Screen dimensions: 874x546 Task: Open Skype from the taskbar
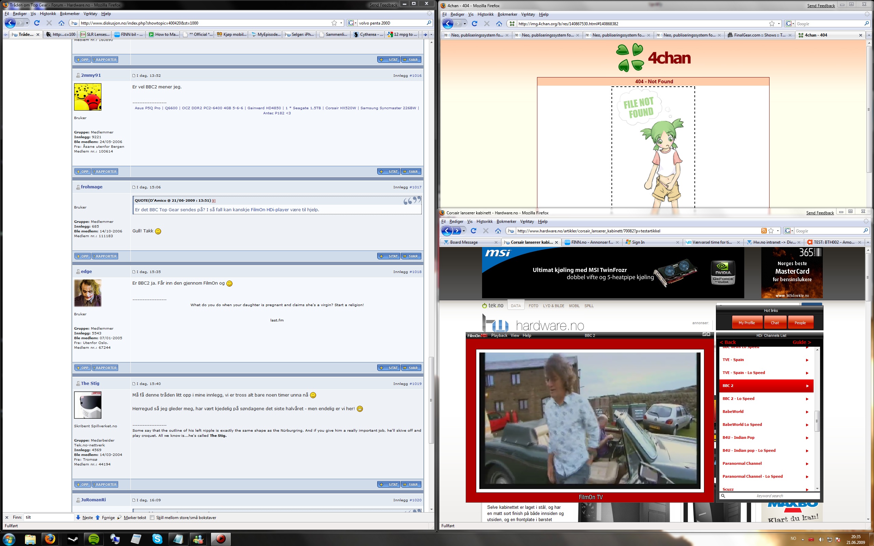coord(157,539)
